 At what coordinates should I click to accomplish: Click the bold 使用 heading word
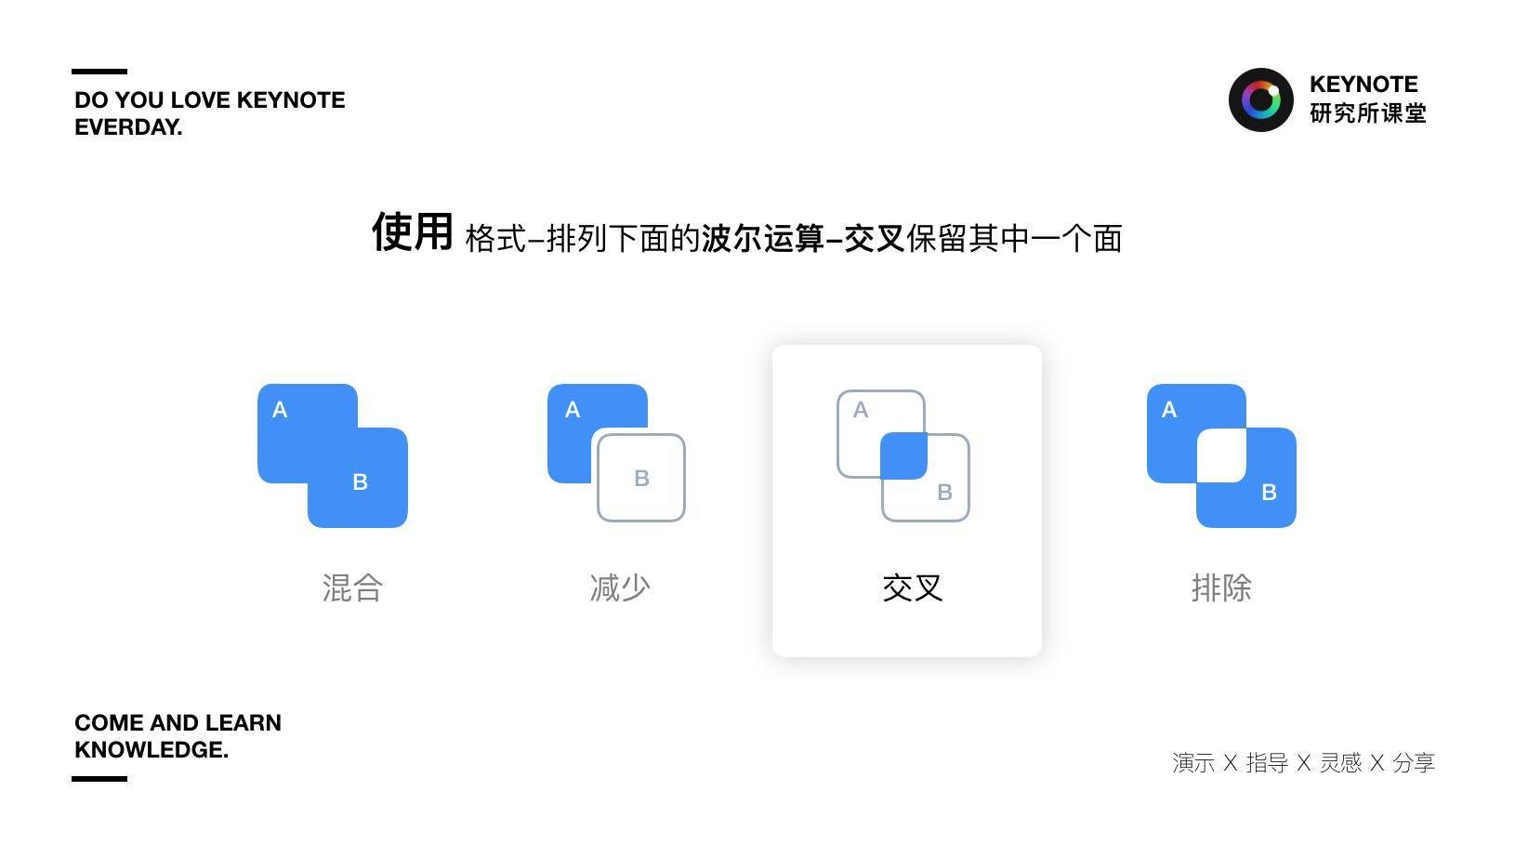click(413, 231)
